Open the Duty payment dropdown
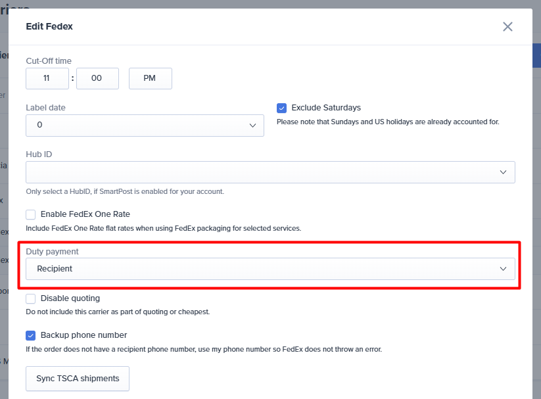Viewport: 541px width, 399px height. click(x=271, y=269)
